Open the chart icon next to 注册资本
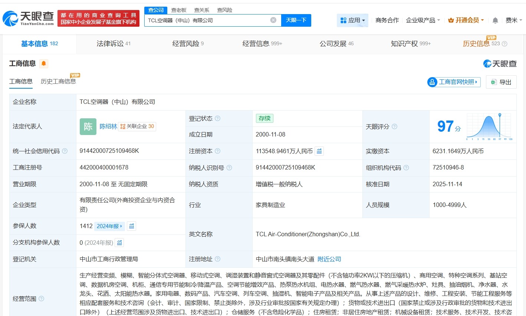Screen dimensions: 526x316 [319, 151]
